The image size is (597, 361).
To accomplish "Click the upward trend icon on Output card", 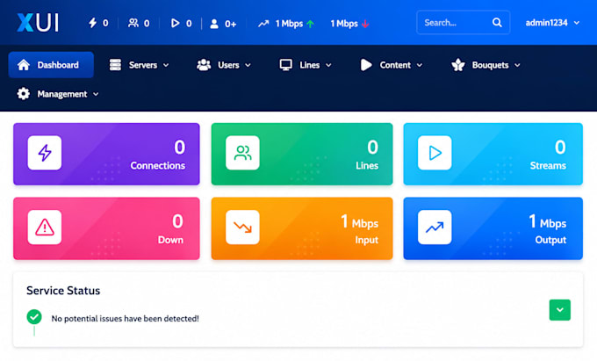I will click(435, 227).
